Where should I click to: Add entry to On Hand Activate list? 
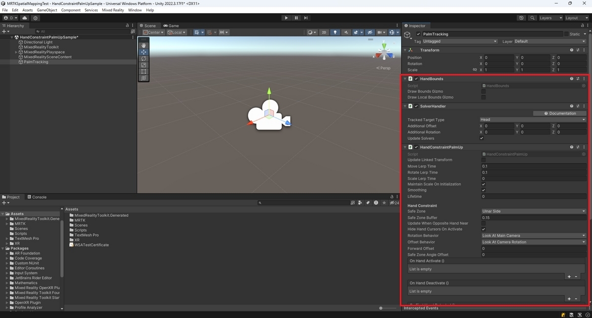click(x=569, y=277)
